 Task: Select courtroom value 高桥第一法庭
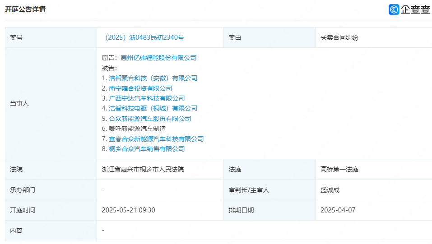(339, 170)
